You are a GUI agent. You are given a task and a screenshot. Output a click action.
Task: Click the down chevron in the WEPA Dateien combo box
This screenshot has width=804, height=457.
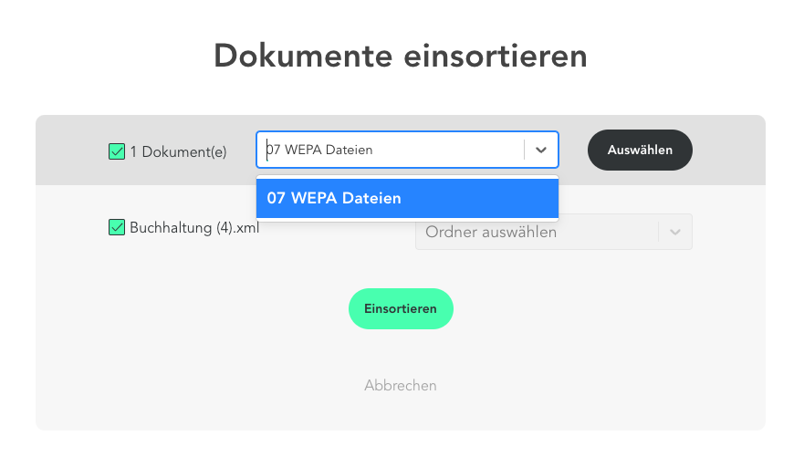[541, 151]
